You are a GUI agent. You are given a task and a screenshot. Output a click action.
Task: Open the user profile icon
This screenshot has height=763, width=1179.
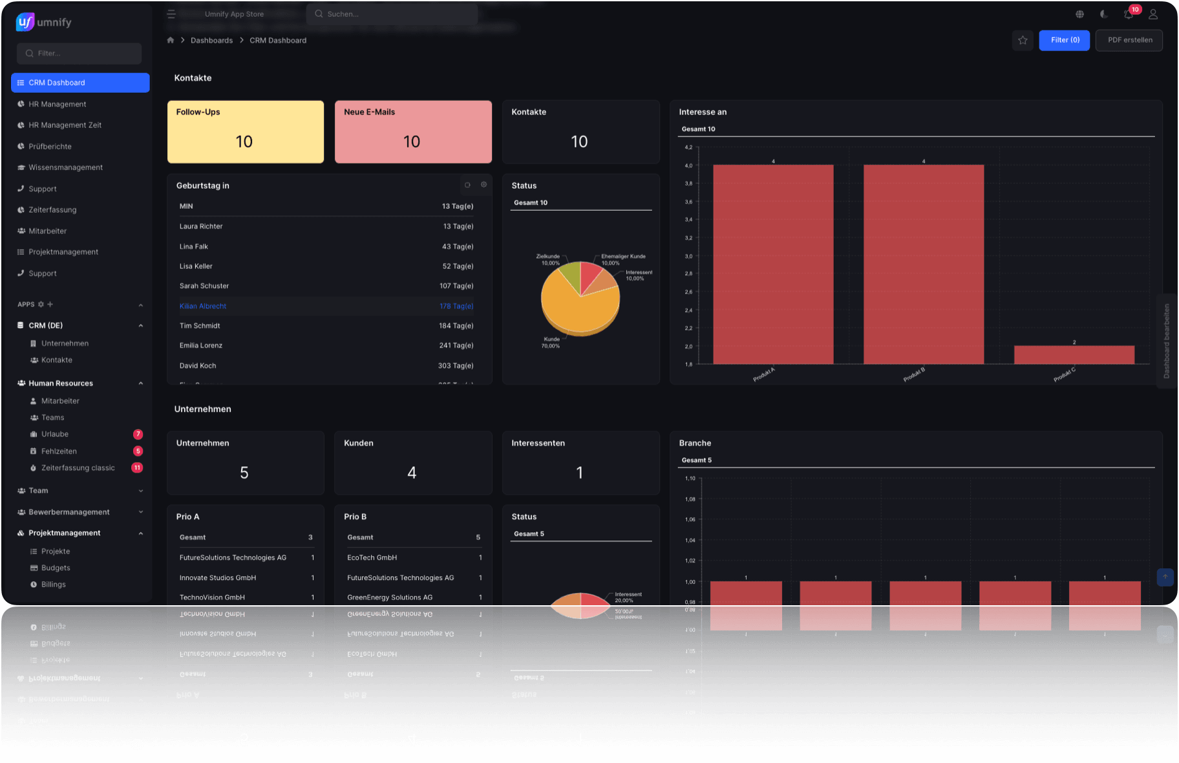click(1153, 14)
